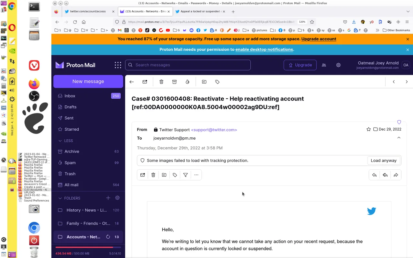This screenshot has height=258, width=413.
Task: Click the Upgrade button
Action: pyautogui.click(x=300, y=65)
